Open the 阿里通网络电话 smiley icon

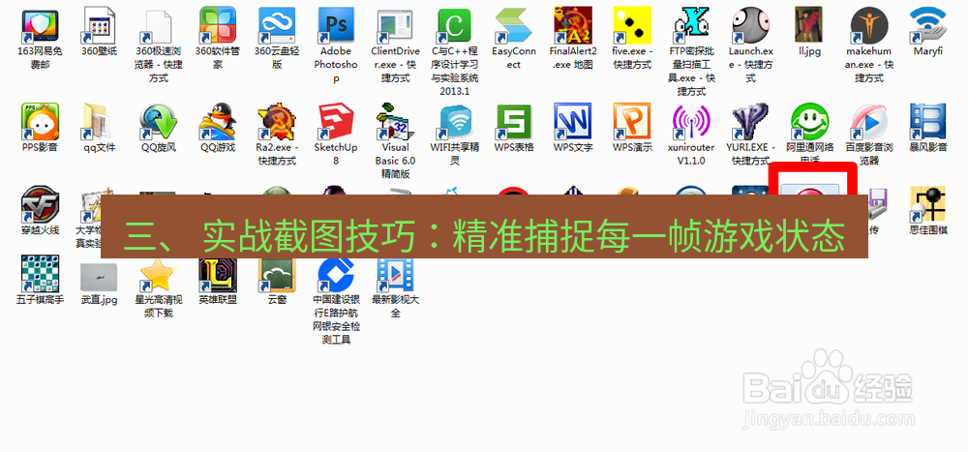(810, 121)
